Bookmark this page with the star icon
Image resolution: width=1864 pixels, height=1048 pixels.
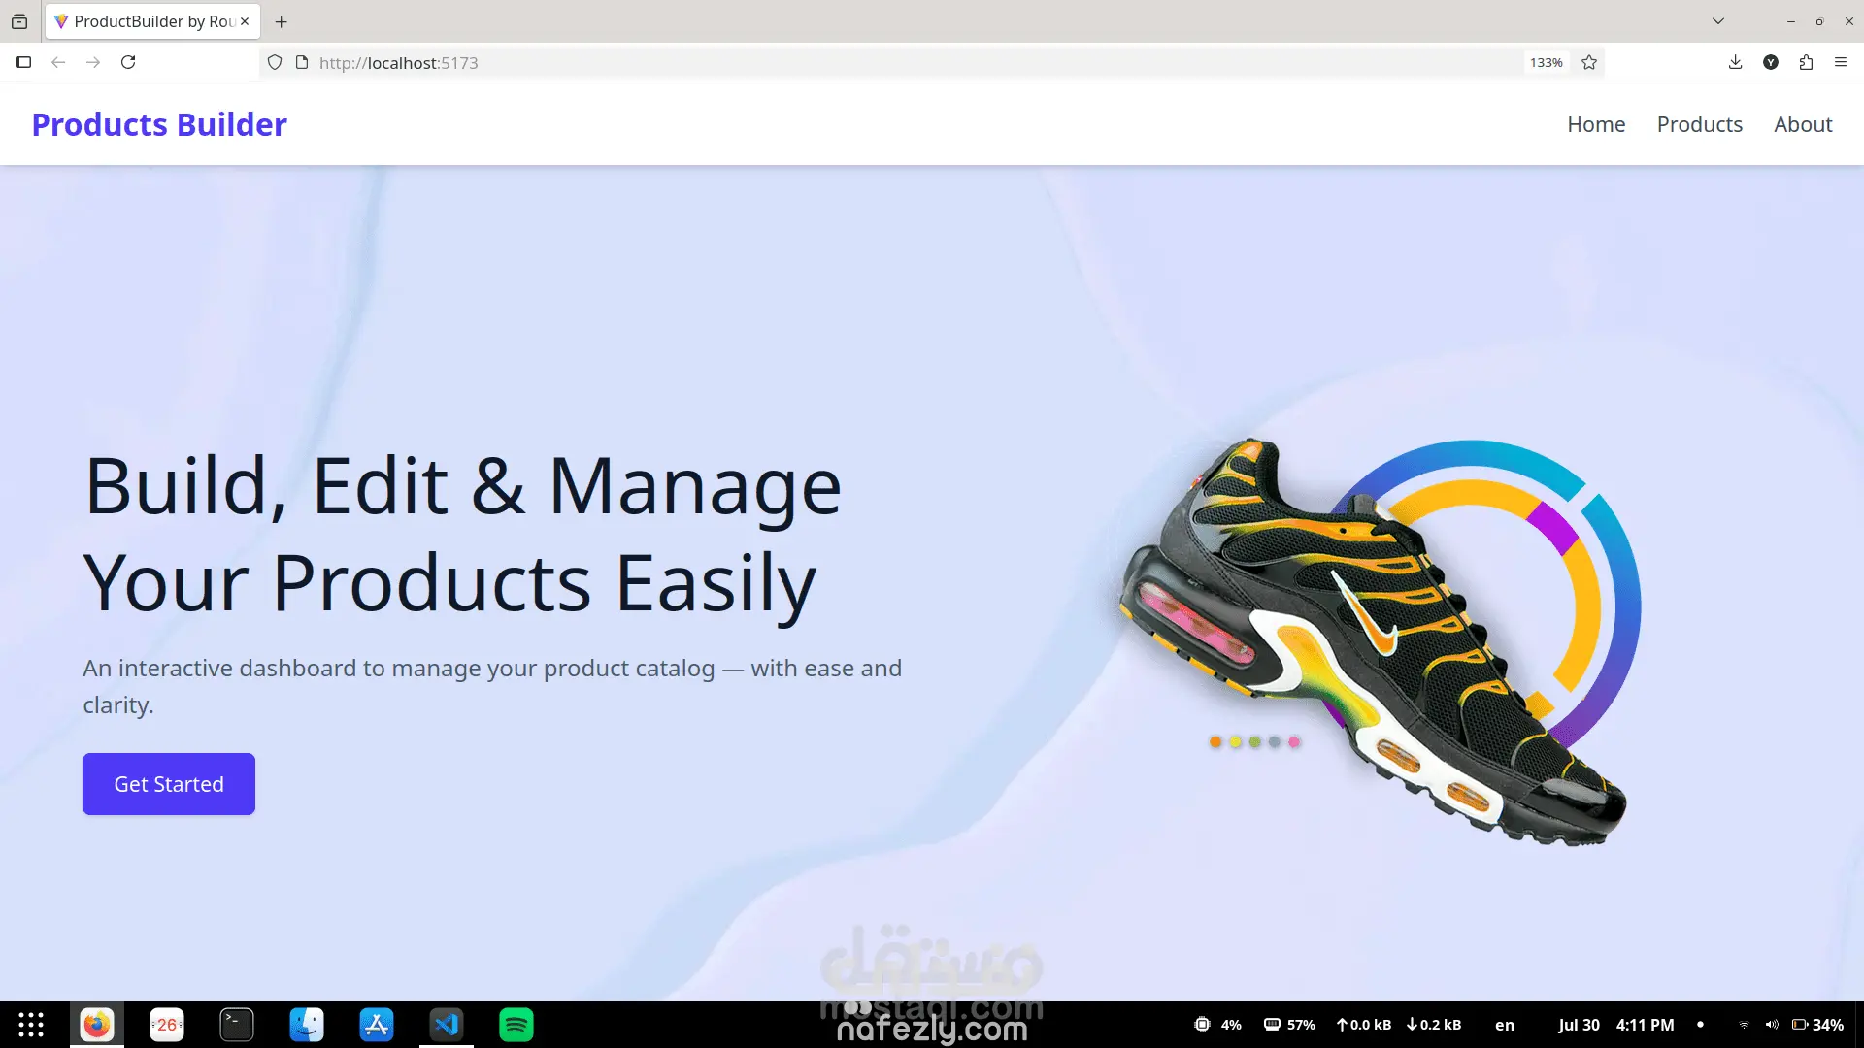click(x=1589, y=62)
